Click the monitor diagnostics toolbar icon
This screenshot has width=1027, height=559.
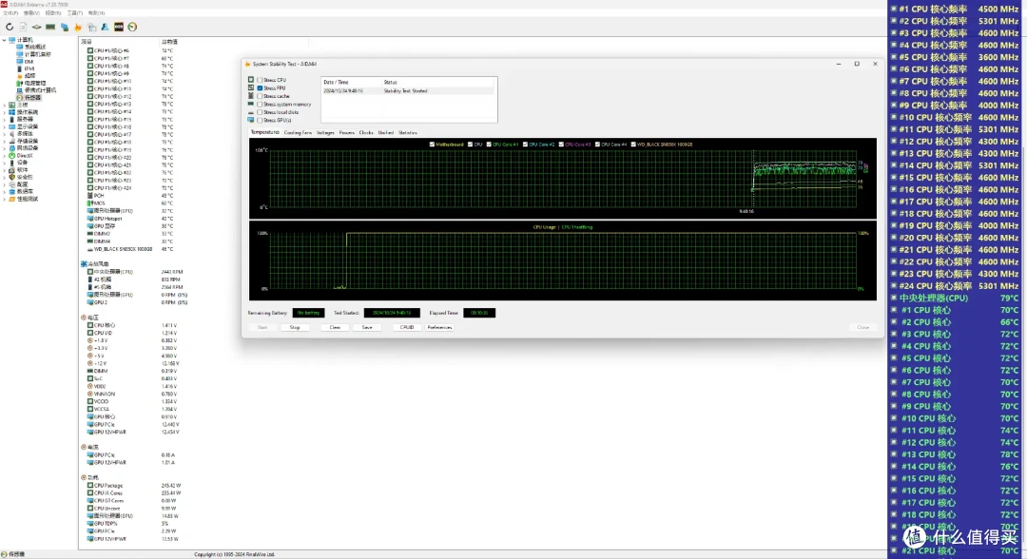pyautogui.click(x=91, y=27)
